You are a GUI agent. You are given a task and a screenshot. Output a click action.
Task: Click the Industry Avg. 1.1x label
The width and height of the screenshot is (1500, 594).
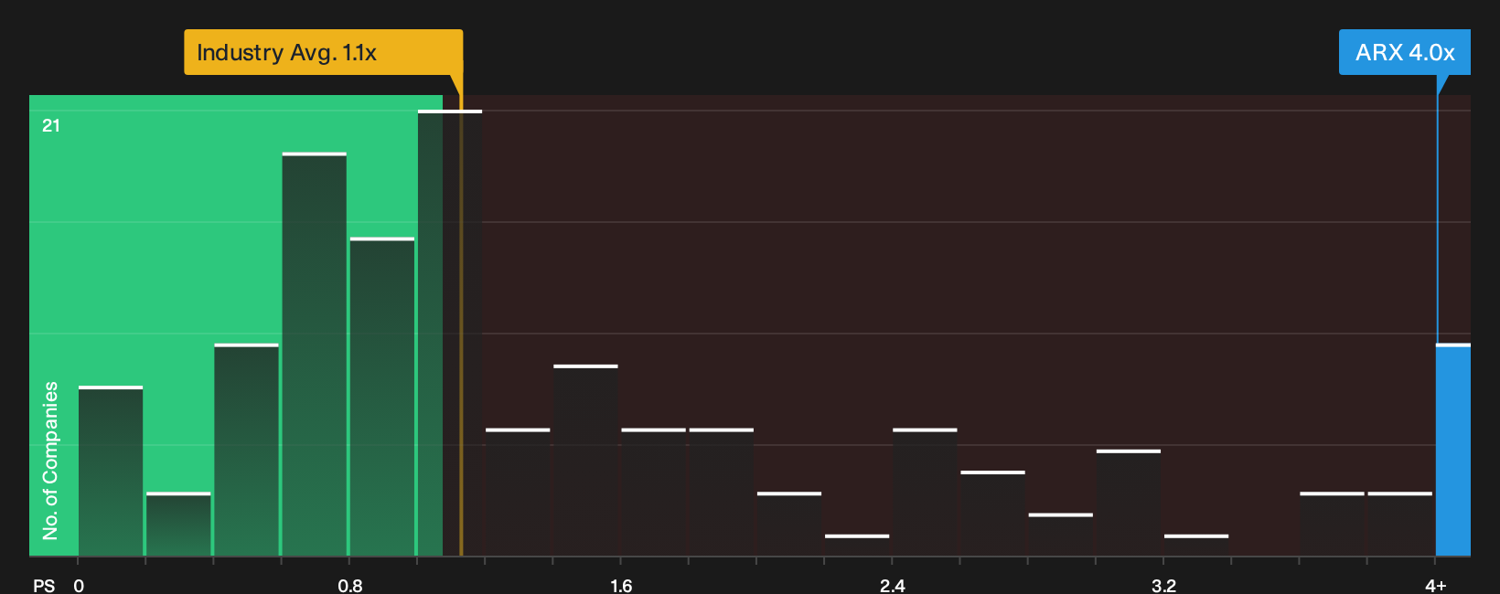click(x=323, y=52)
